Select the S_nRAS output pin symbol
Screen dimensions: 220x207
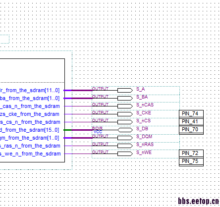(x=125, y=146)
